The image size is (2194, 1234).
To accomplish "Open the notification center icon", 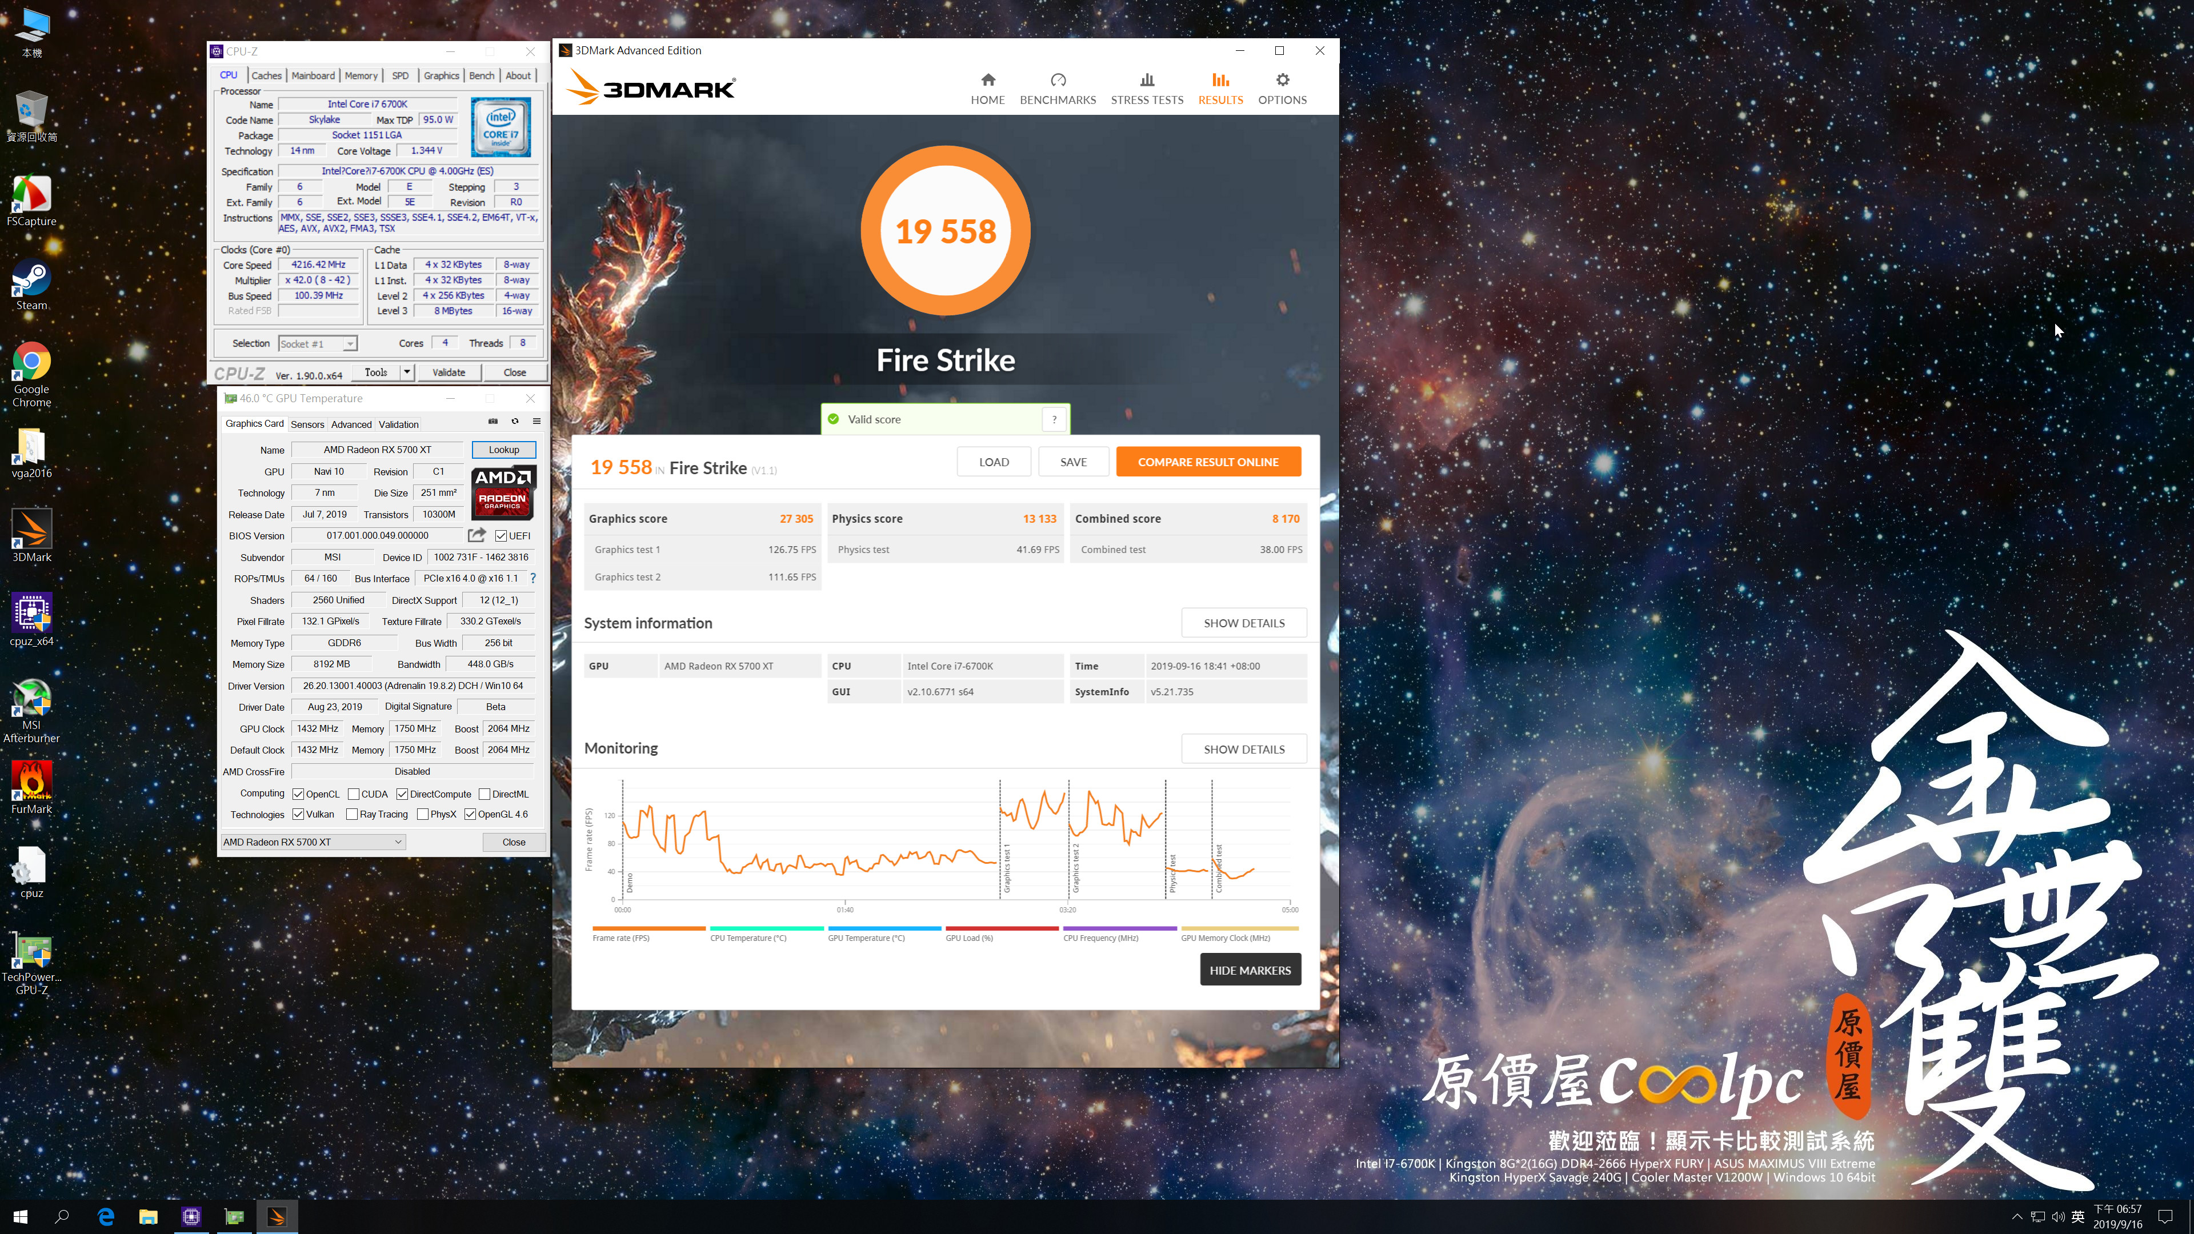I will click(2166, 1217).
